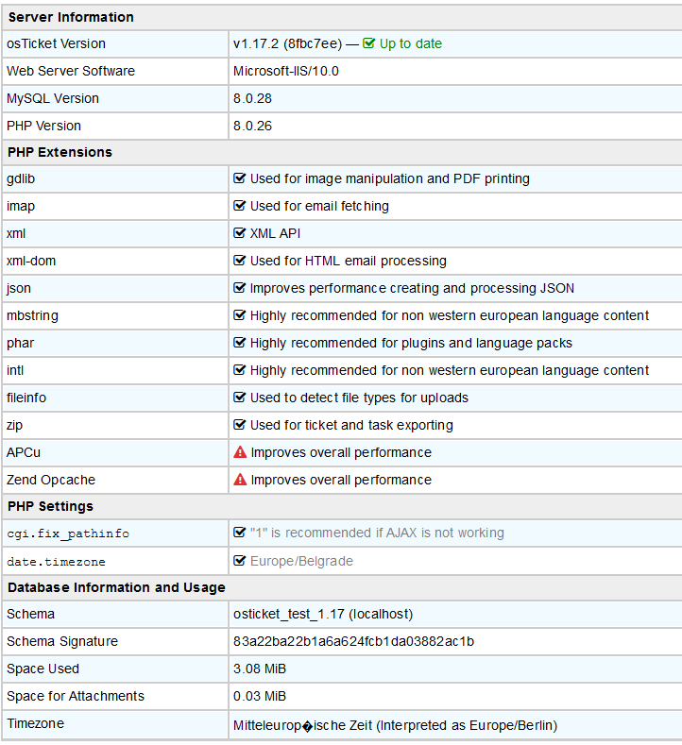Click the APCu red warning triangle icon
This screenshot has height=745, width=682.
point(240,452)
